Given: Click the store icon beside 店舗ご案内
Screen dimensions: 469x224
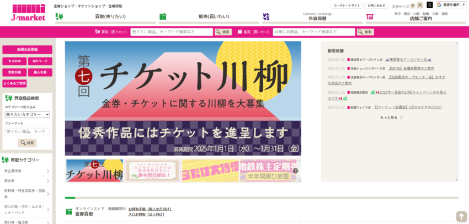Looking at the screenshot, I should pyautogui.click(x=370, y=17).
